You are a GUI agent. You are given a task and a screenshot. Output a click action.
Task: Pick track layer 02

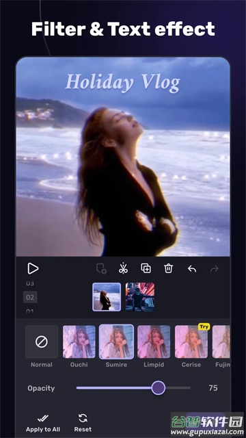click(30, 297)
